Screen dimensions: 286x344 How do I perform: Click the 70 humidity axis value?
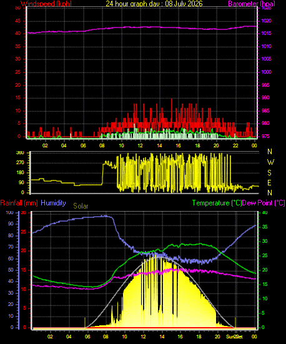click(x=11, y=247)
